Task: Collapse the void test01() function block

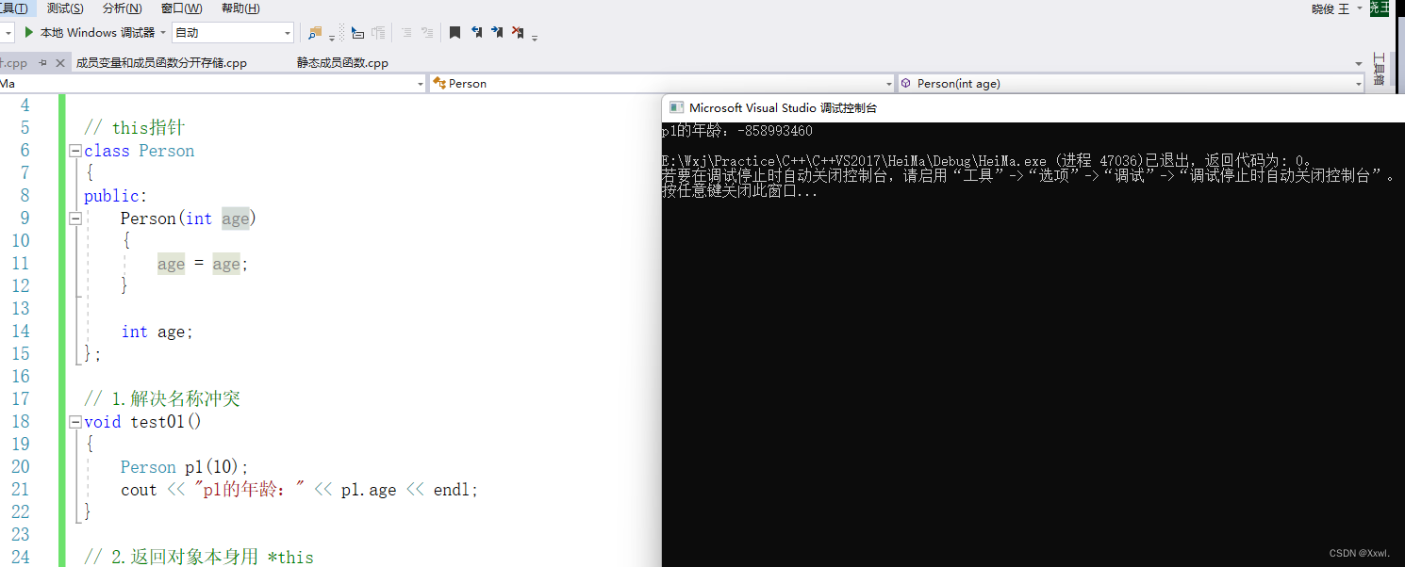Action: coord(75,422)
